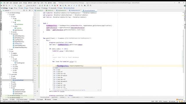
Task: Open the Pixel 2 XL device dropdown
Action: [32, 5]
